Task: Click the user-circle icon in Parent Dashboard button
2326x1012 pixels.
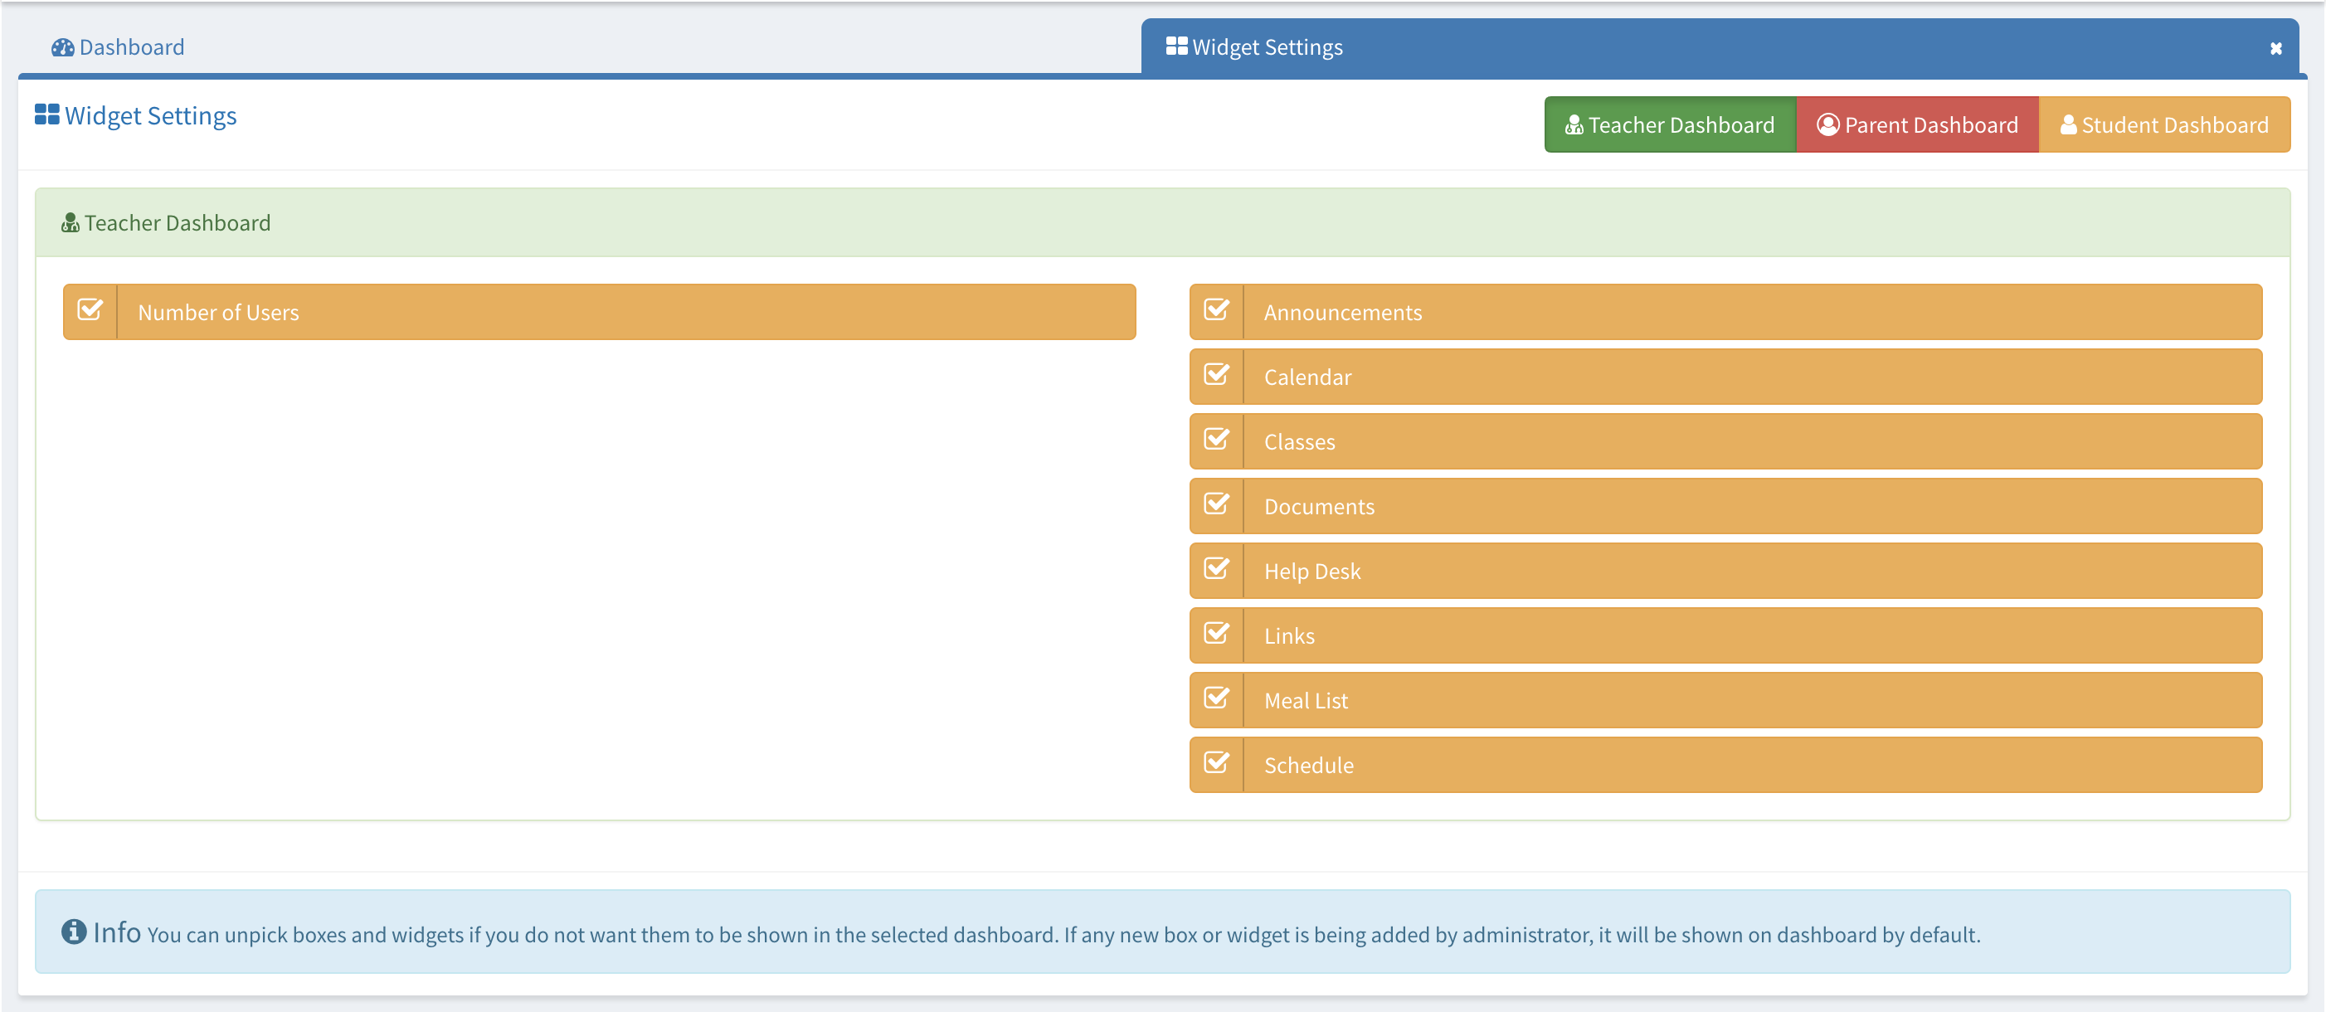Action: (1827, 124)
